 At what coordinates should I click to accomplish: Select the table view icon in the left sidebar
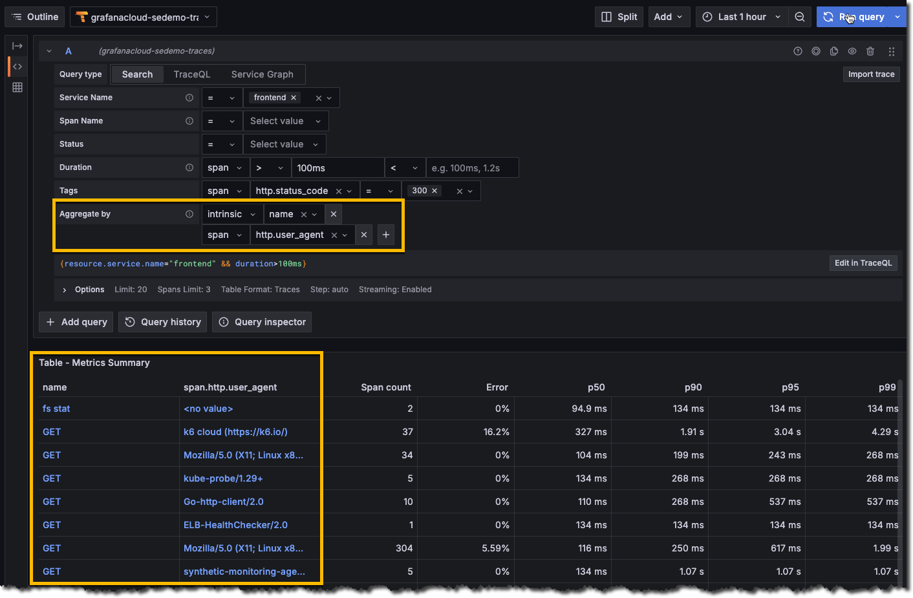[16, 87]
